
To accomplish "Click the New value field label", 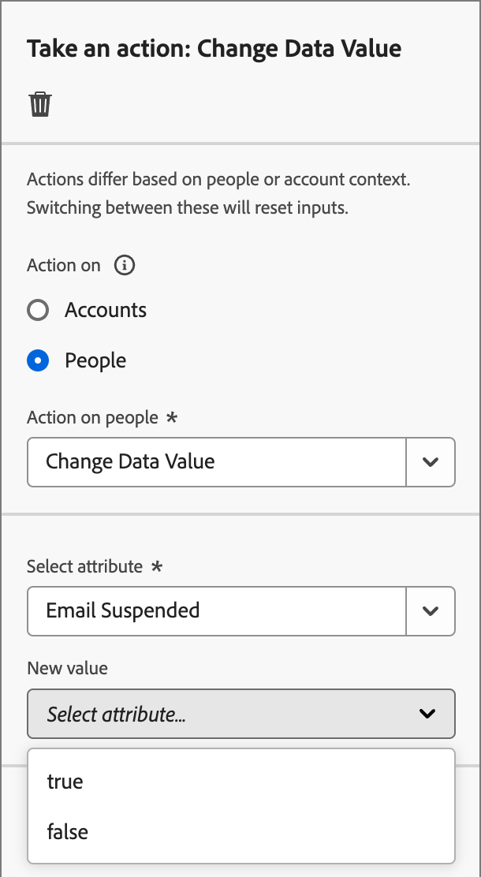I will tap(67, 668).
